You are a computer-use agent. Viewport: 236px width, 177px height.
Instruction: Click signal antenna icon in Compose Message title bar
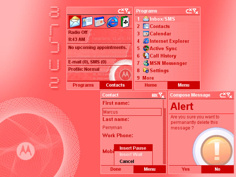pos(229,95)
